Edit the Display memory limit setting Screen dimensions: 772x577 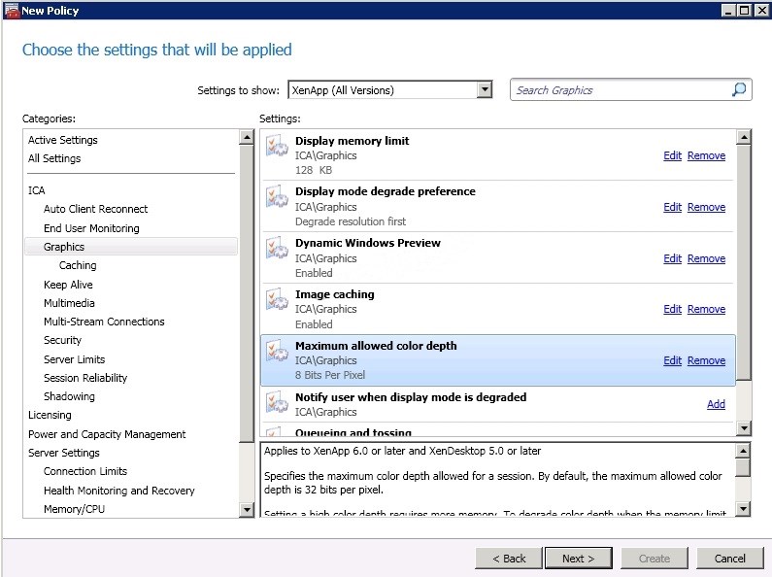672,155
